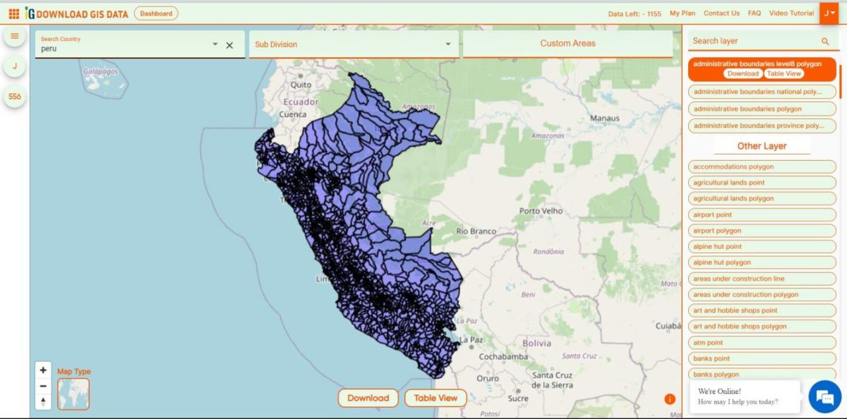847x419 pixels.
Task: Zoom out with the minus map control
Action: click(43, 386)
